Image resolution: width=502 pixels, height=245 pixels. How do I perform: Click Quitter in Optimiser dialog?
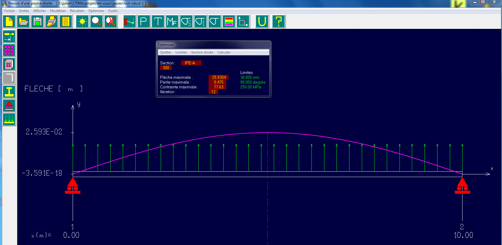tap(166, 52)
